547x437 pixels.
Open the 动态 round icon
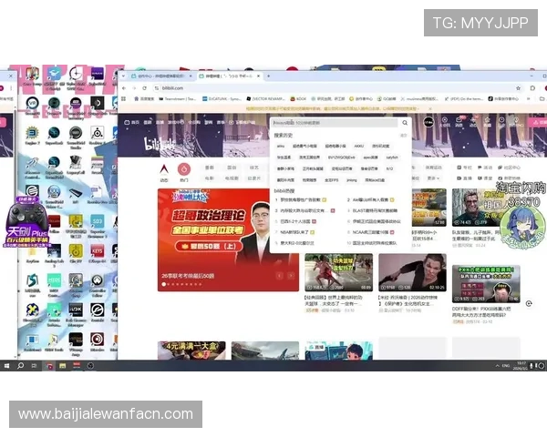click(164, 169)
